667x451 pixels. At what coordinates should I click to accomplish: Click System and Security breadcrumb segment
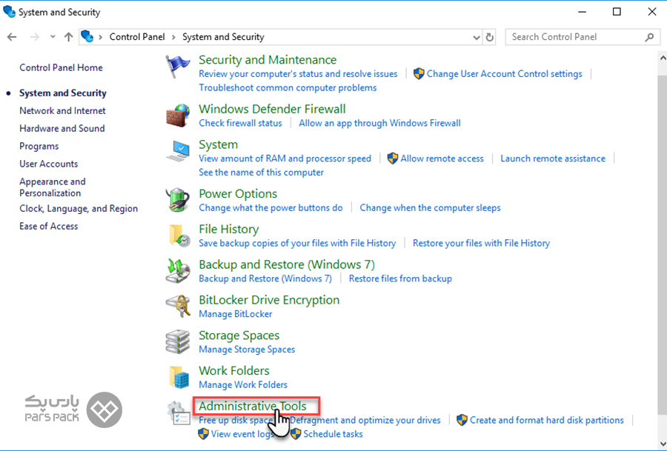tap(223, 37)
